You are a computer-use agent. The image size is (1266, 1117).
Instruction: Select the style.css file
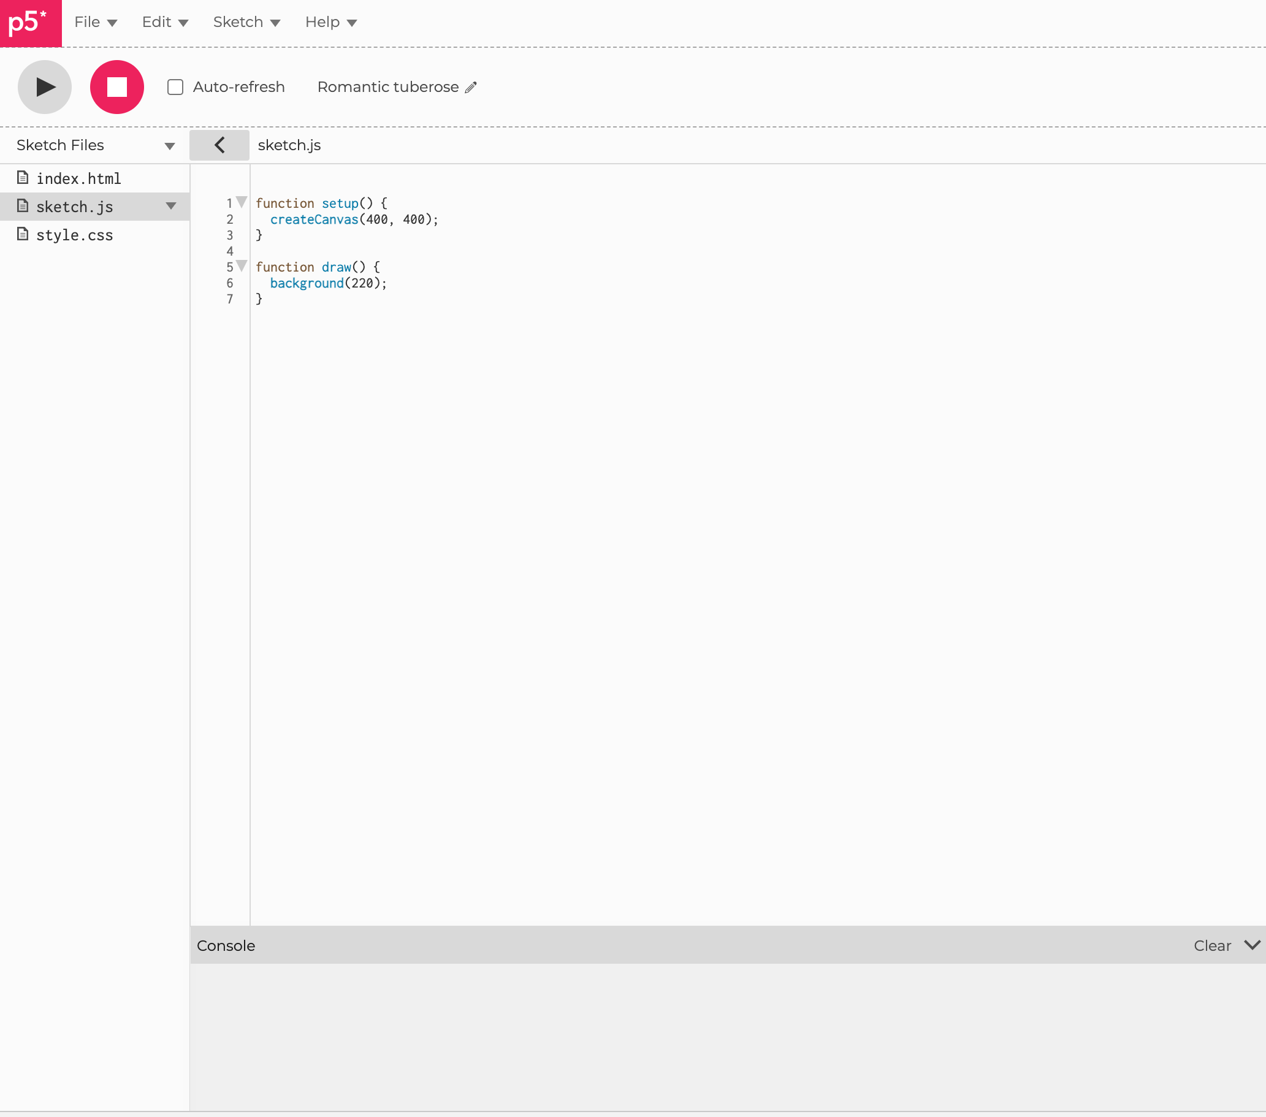(75, 234)
